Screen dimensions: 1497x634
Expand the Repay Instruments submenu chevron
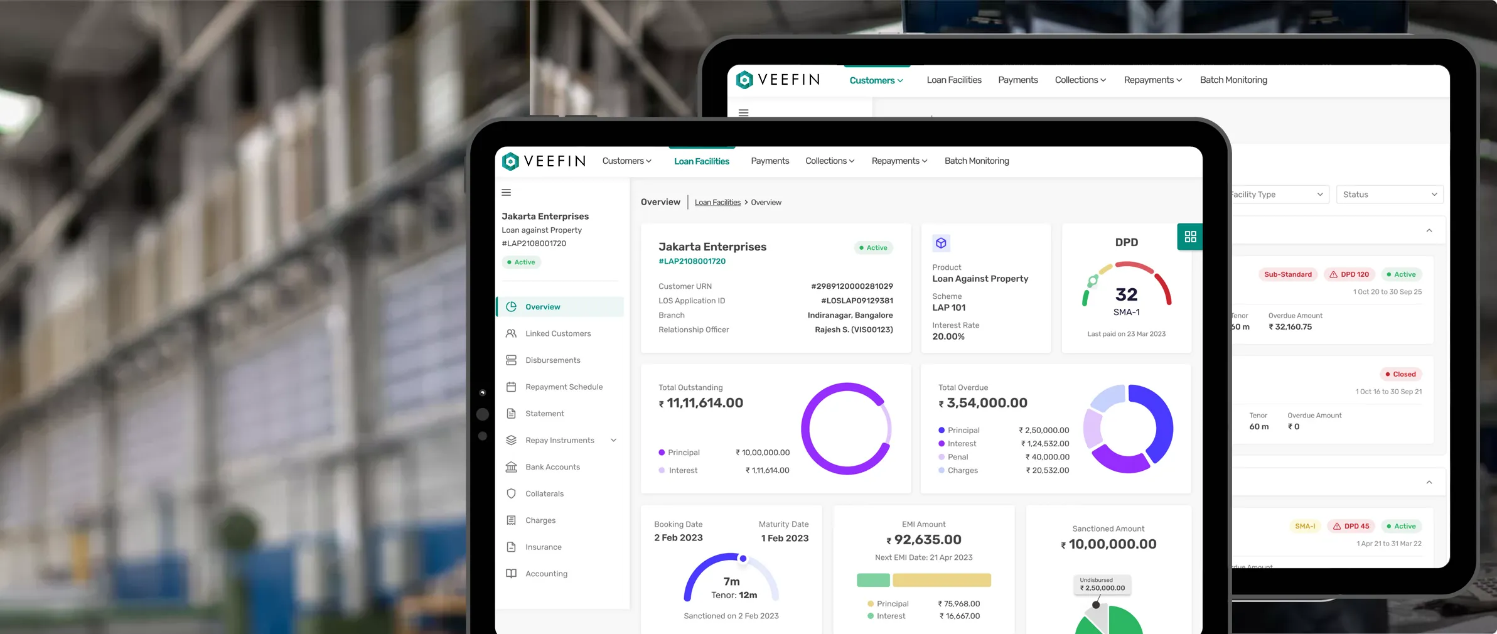[x=614, y=441]
